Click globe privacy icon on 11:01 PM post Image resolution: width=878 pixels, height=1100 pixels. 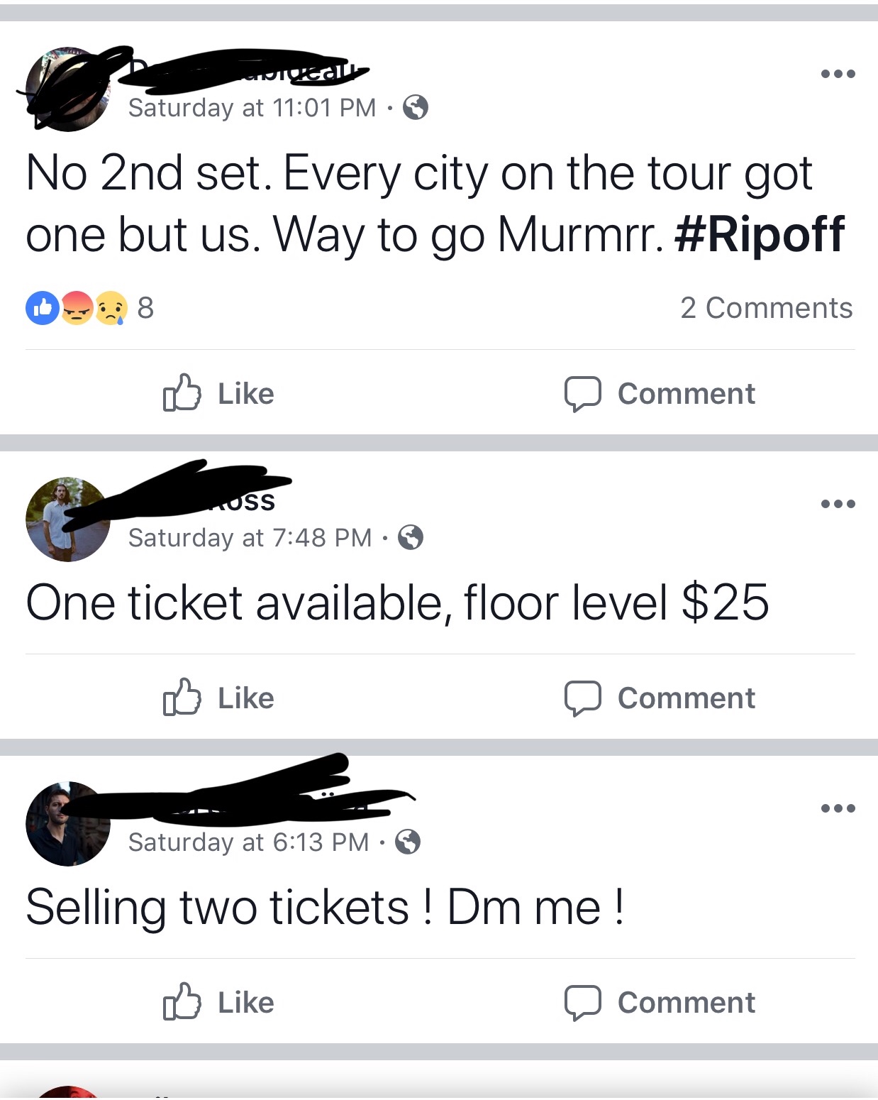click(416, 108)
